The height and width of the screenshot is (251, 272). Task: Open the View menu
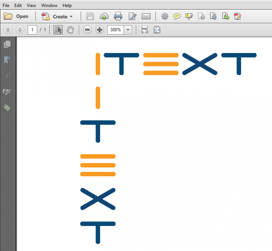(x=31, y=6)
